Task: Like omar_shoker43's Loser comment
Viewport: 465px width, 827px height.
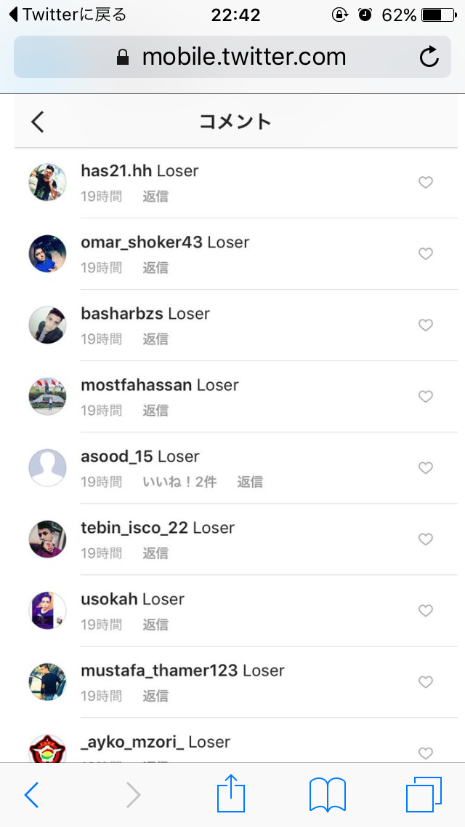Action: (x=426, y=253)
